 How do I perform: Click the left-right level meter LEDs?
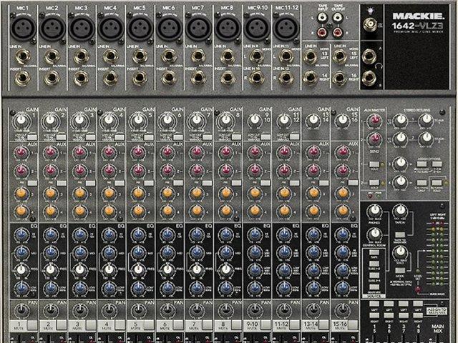[x=437, y=253]
